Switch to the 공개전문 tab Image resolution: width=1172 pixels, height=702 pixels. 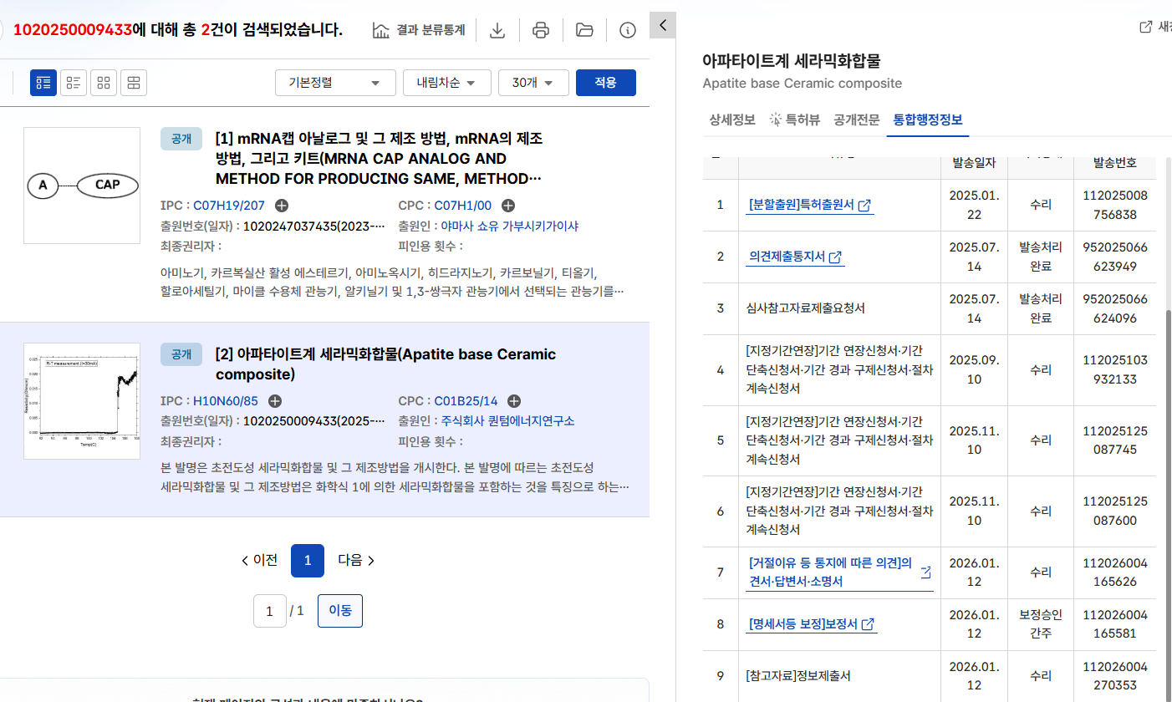856,120
